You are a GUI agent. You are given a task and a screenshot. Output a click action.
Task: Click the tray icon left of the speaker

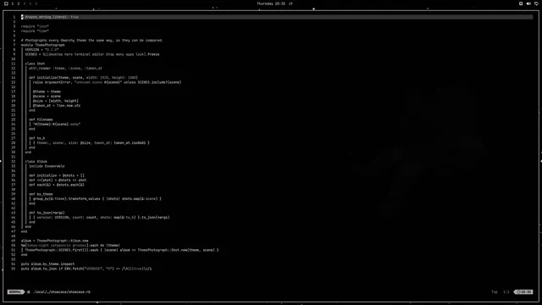[x=521, y=3]
